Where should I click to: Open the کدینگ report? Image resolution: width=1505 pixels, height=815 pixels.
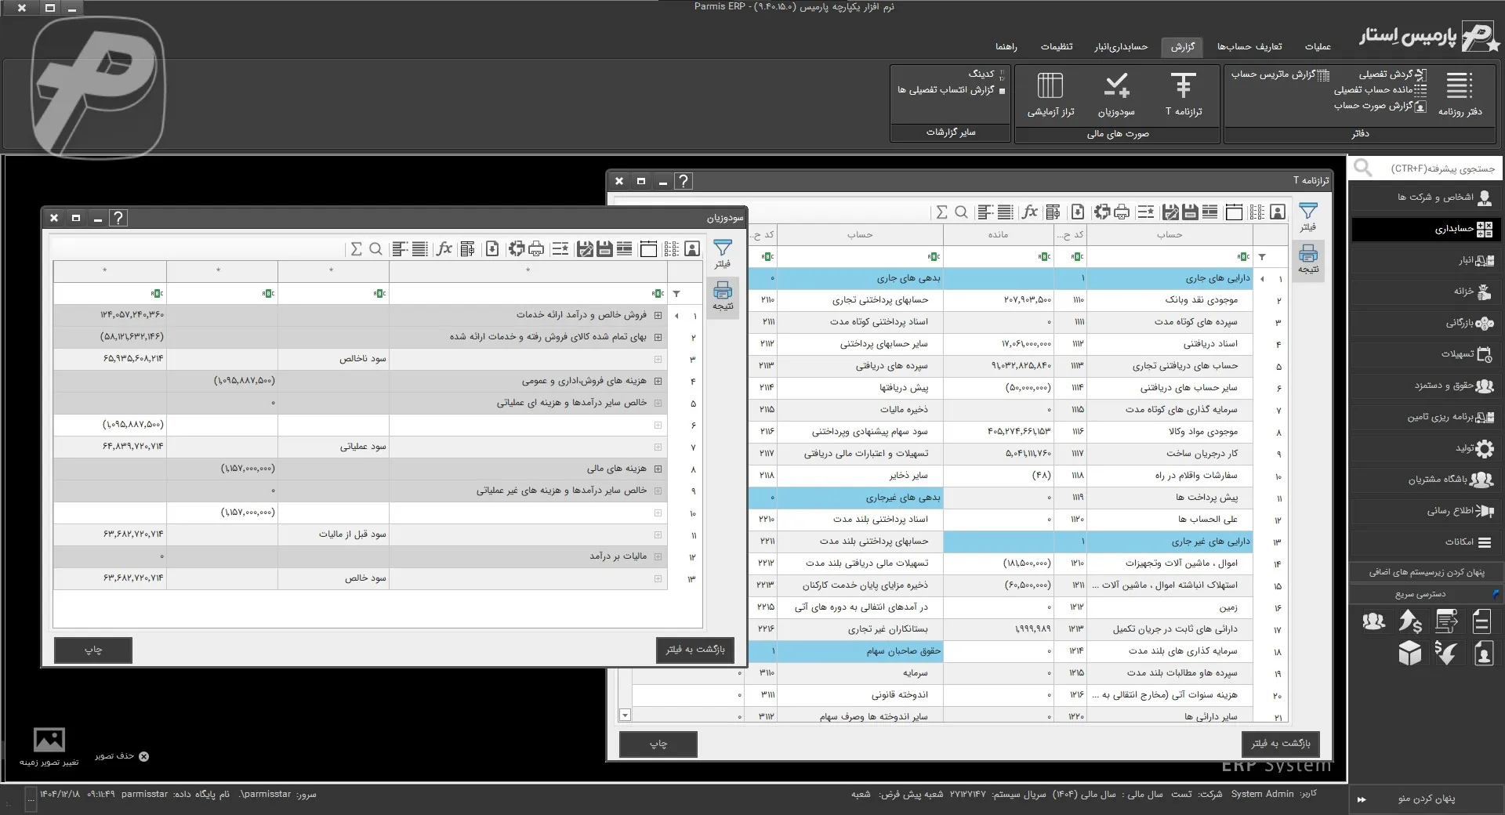[x=985, y=74]
